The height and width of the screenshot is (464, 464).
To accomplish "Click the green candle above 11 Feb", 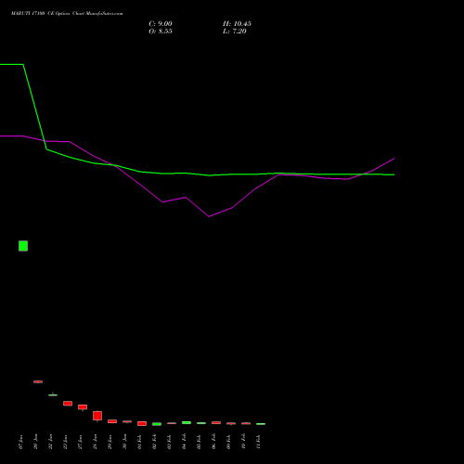I will (x=261, y=424).
